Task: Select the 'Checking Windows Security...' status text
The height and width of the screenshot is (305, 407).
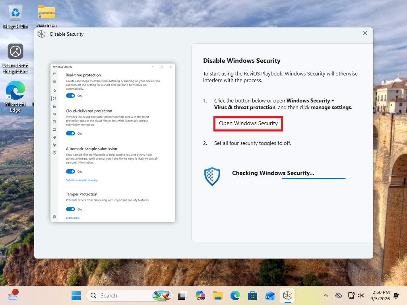Action: click(273, 173)
